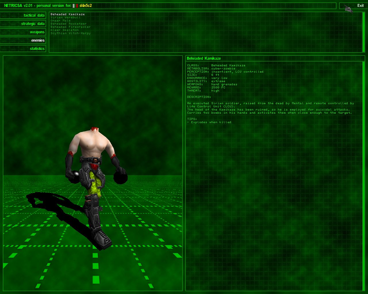This screenshot has height=294, width=368.
Task: Click the WEAPONS value hand grenades
Action: point(224,84)
